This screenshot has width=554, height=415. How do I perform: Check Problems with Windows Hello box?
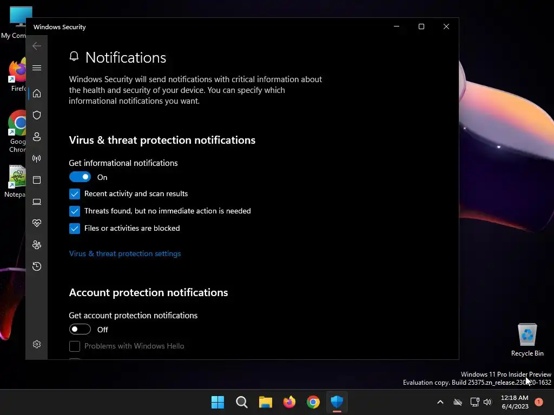point(75,346)
